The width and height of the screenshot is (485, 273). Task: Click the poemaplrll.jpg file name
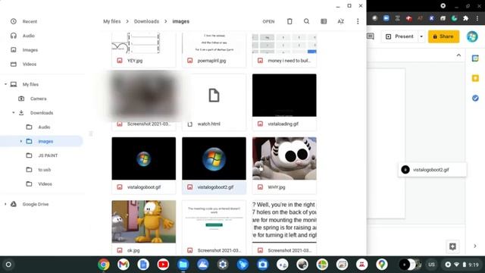click(212, 61)
